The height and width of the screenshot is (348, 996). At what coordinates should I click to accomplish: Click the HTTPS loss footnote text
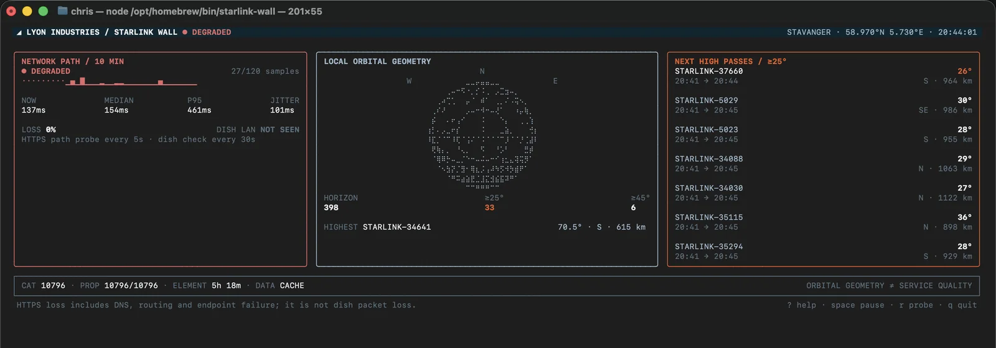click(x=216, y=305)
